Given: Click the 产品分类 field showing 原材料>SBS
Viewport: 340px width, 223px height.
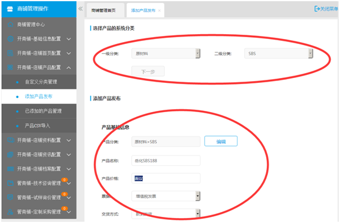Looking at the screenshot, I should 166,142.
